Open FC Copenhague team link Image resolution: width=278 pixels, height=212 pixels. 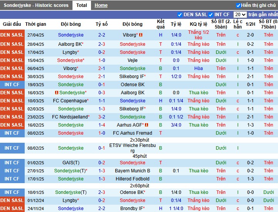click(x=70, y=101)
